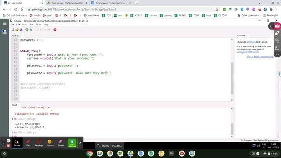Stop the screen recording with the red button
The height and width of the screenshot is (158, 281).
coord(8,146)
